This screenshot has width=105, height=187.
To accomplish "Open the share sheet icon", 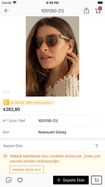I will [x=86, y=11].
